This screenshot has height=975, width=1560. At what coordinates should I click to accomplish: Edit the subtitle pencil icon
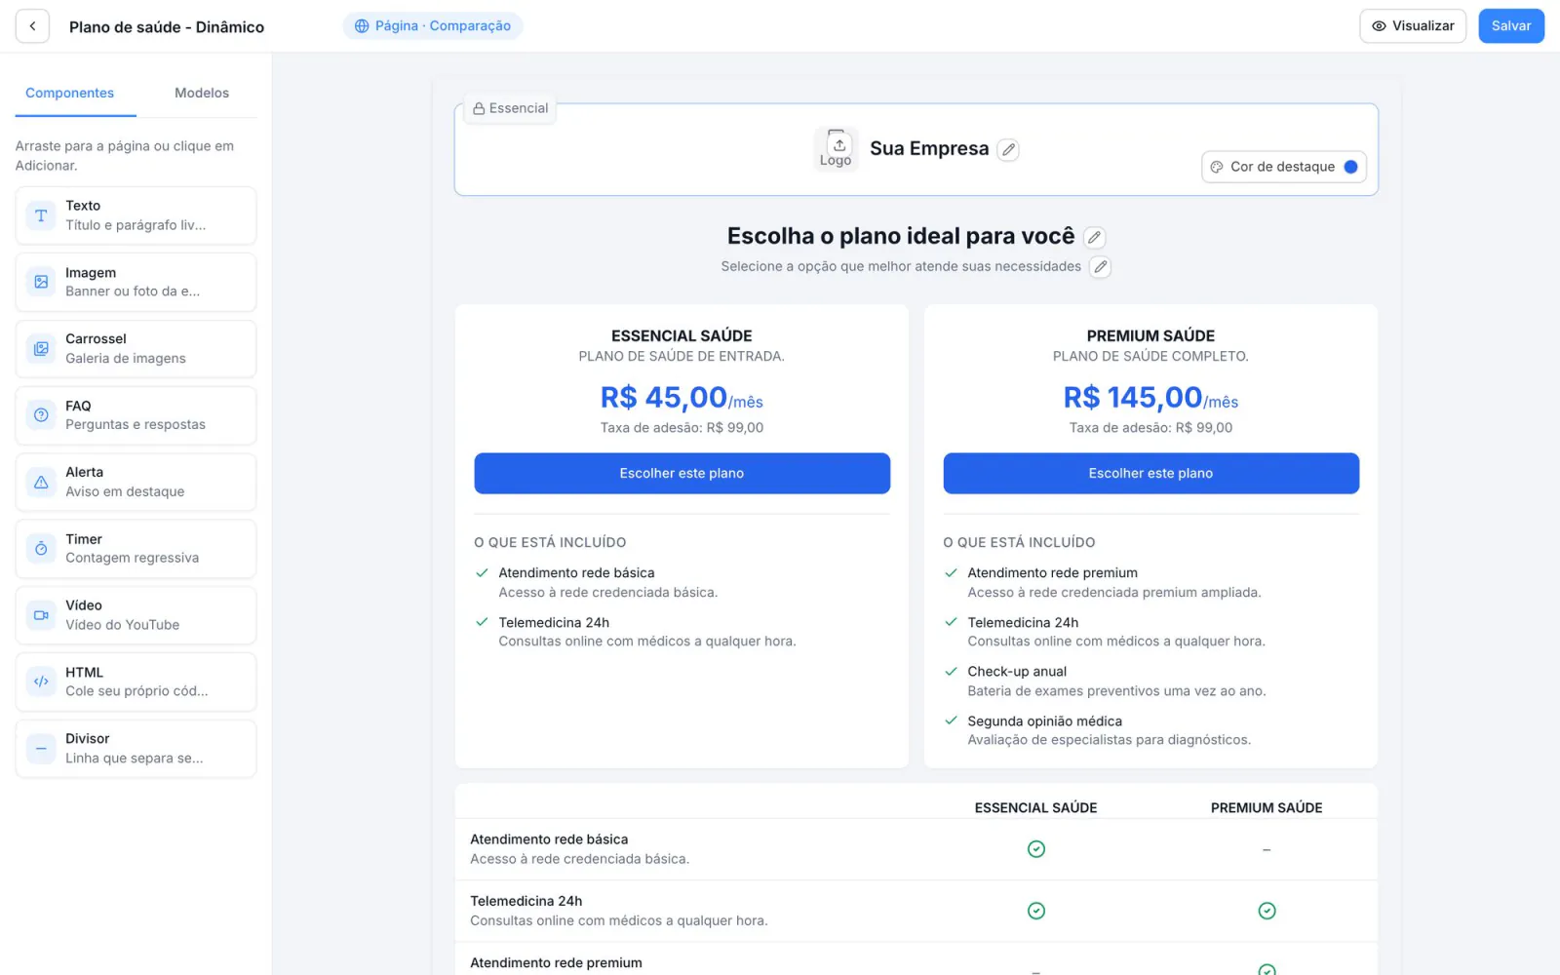click(1100, 266)
